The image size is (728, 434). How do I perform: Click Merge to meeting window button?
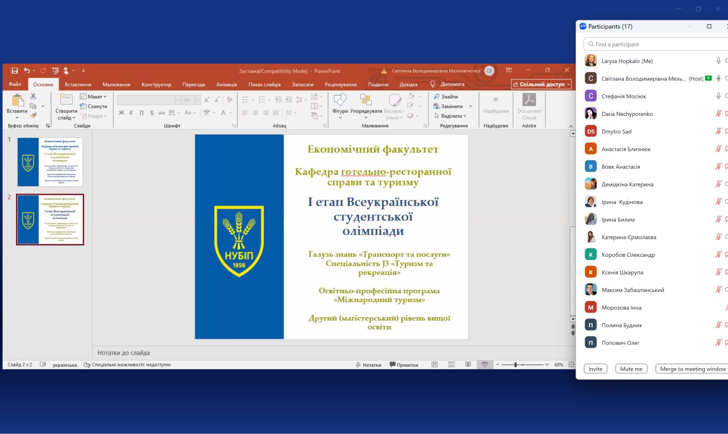pos(693,369)
